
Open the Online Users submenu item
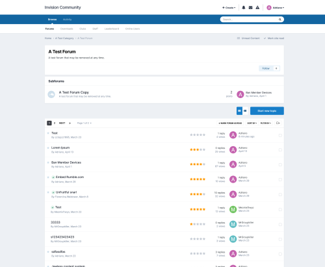(x=133, y=29)
